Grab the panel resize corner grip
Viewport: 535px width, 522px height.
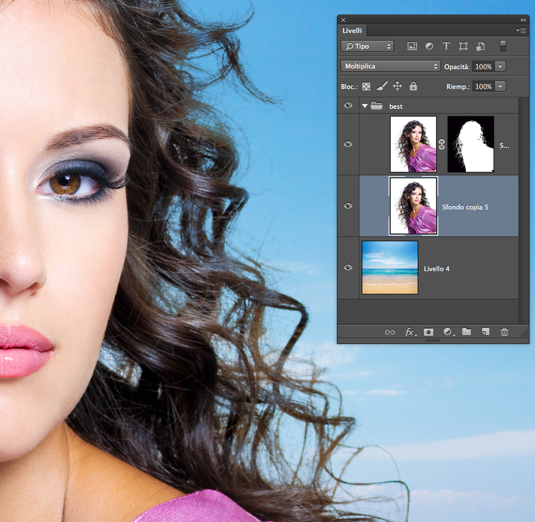pyautogui.click(x=525, y=333)
